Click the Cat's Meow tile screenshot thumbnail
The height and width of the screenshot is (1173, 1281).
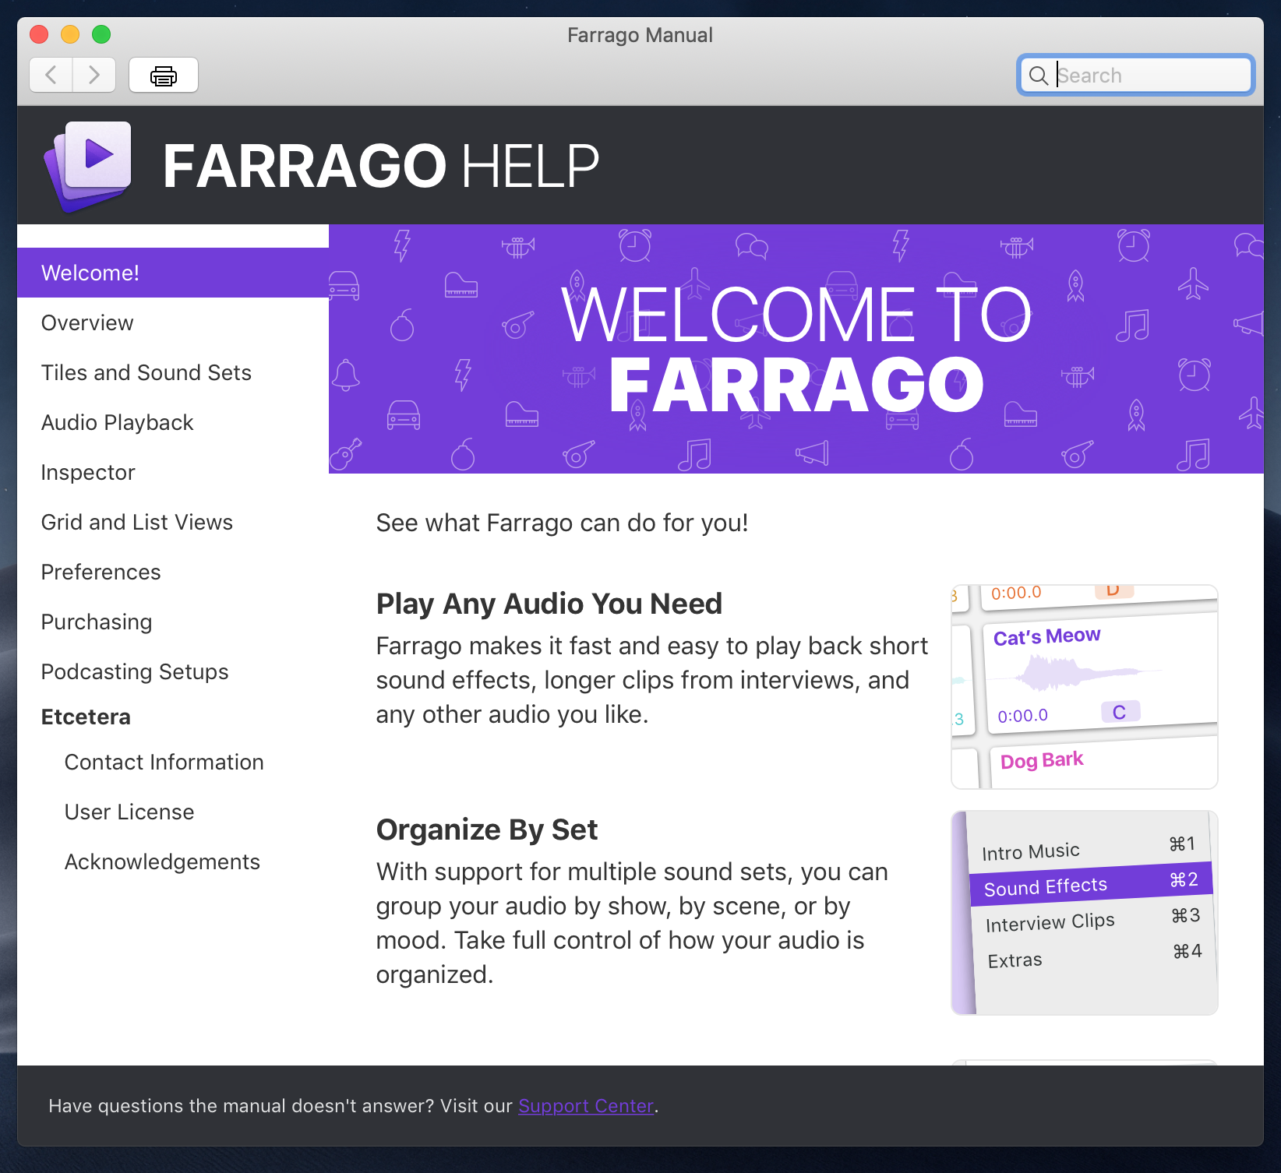[1085, 686]
